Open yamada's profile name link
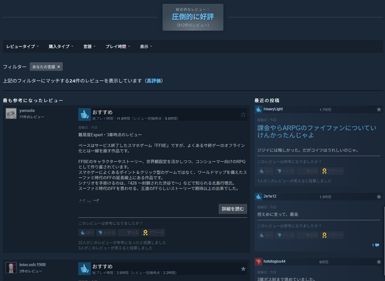The width and height of the screenshot is (385, 281). click(27, 111)
